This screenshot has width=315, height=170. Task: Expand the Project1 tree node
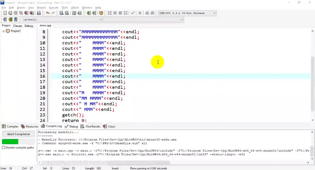click(x=3, y=31)
